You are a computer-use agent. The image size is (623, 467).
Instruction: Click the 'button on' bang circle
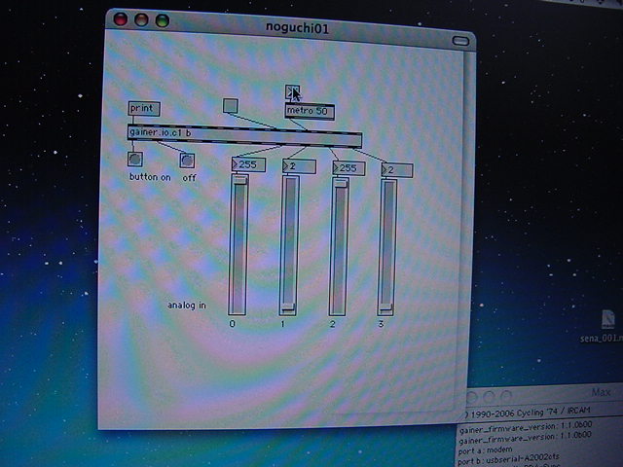135,159
